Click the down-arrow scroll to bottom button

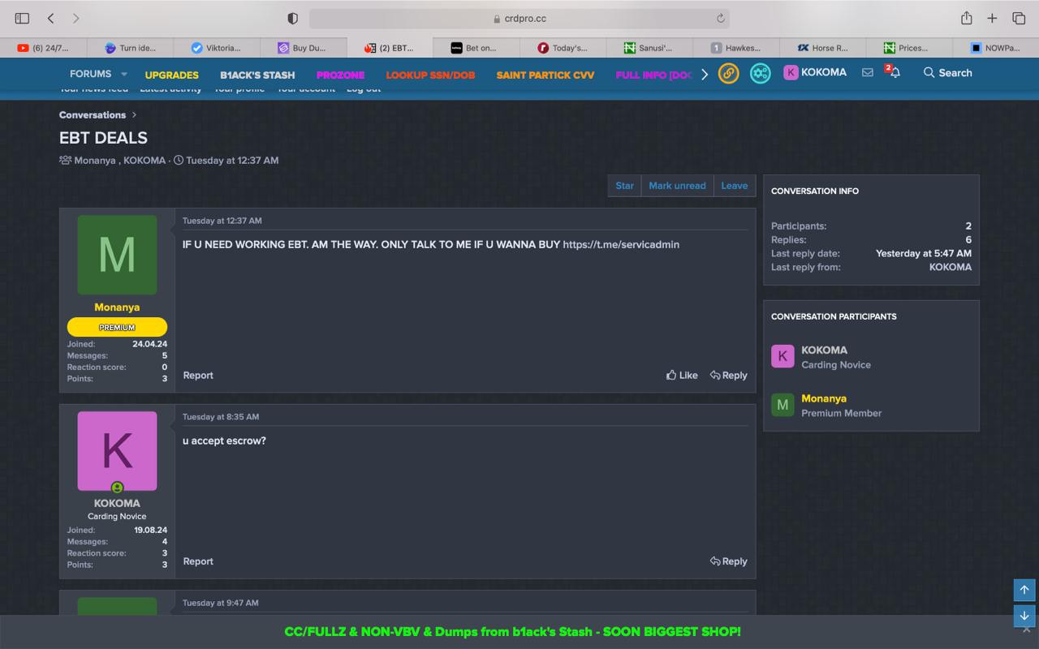tap(1024, 616)
